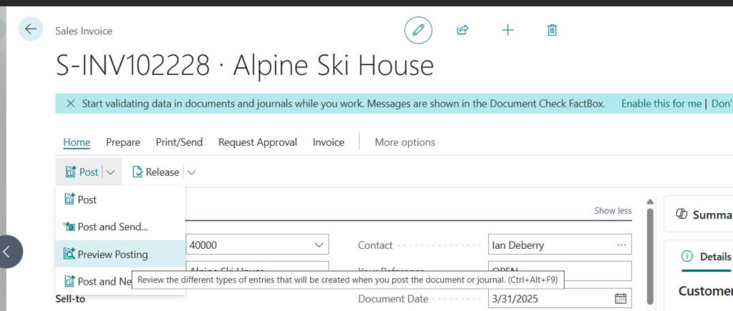Screen dimensions: 733x311
Task: Switch to the Invoice tab
Action: click(328, 142)
